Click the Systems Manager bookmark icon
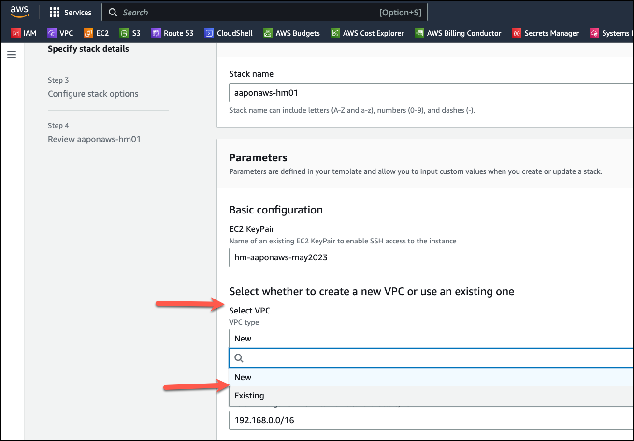Viewport: 634px width, 441px height. pyautogui.click(x=594, y=33)
